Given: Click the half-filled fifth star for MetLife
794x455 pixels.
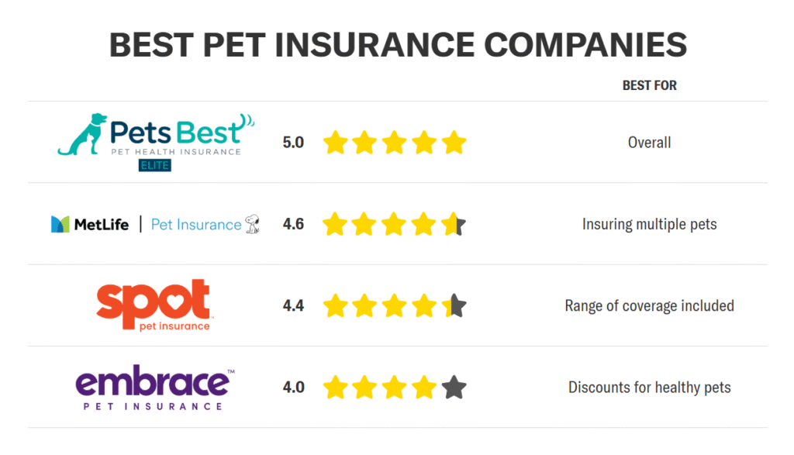Looking at the screenshot, I should click(454, 224).
